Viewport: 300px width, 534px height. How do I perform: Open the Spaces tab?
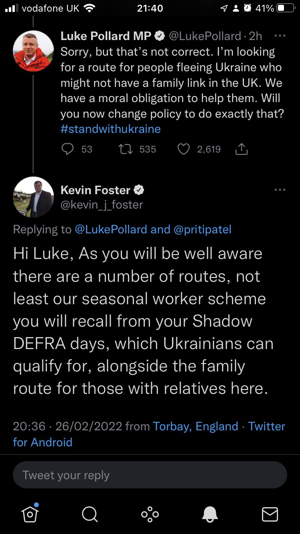[x=150, y=514]
